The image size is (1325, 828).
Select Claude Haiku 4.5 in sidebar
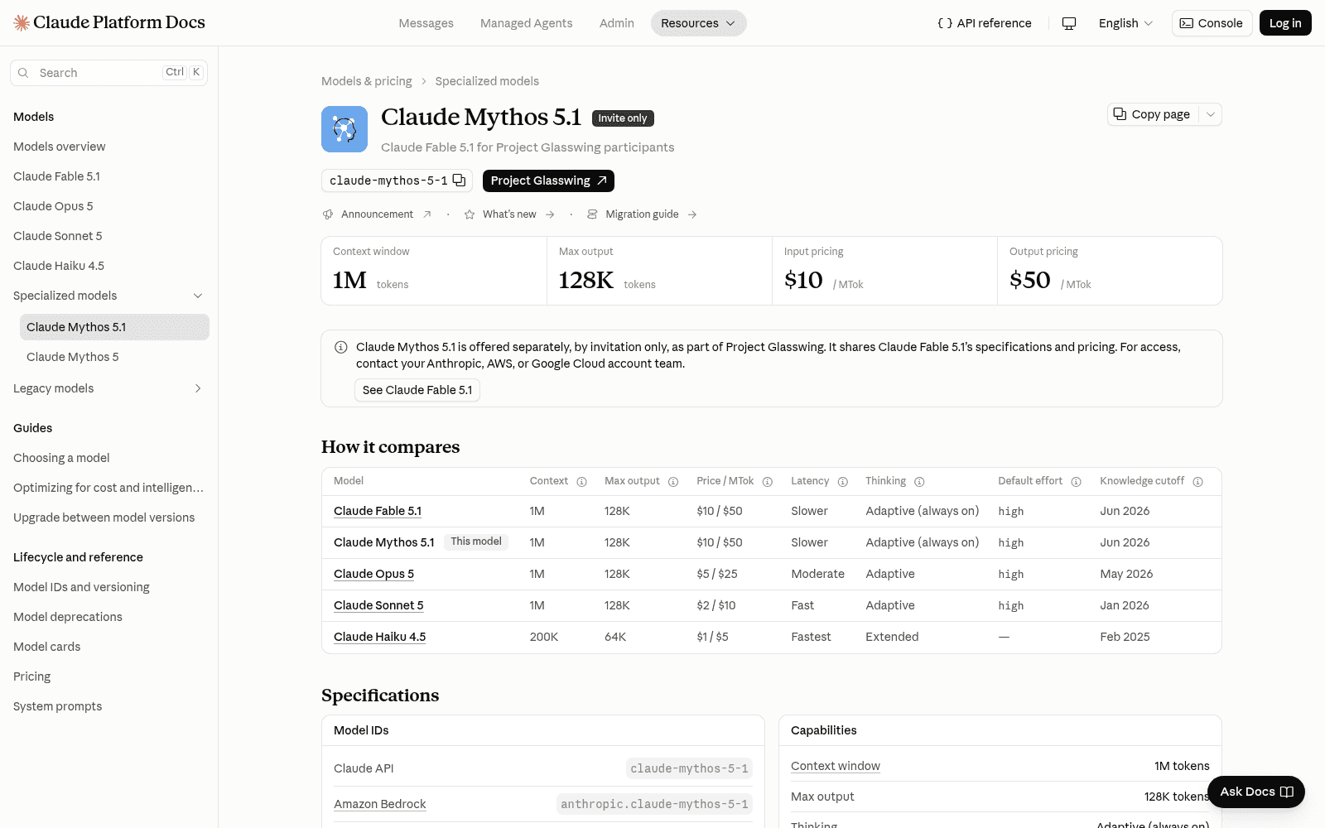[59, 266]
